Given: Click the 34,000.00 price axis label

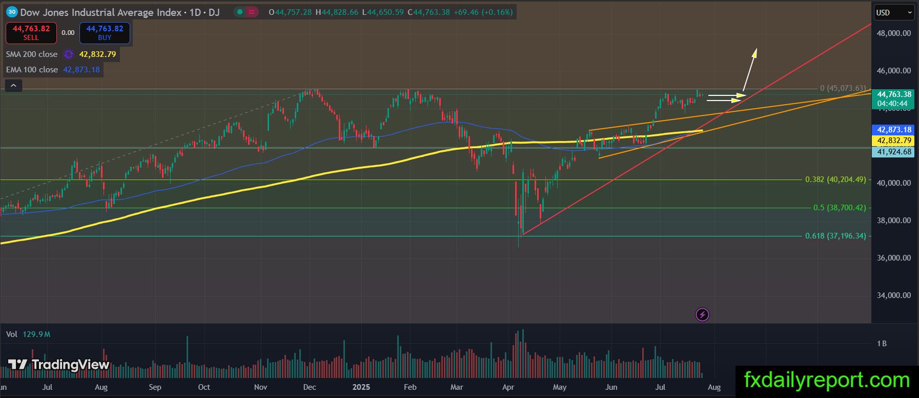Looking at the screenshot, I should coord(894,295).
